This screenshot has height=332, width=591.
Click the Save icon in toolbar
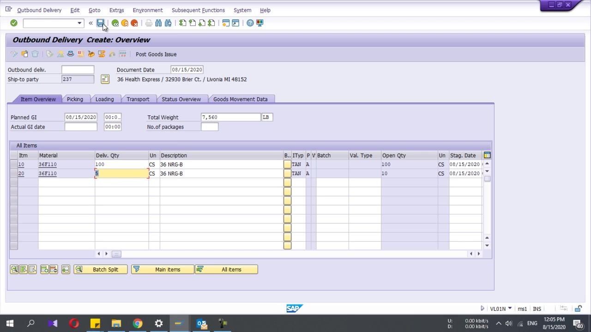pyautogui.click(x=100, y=23)
